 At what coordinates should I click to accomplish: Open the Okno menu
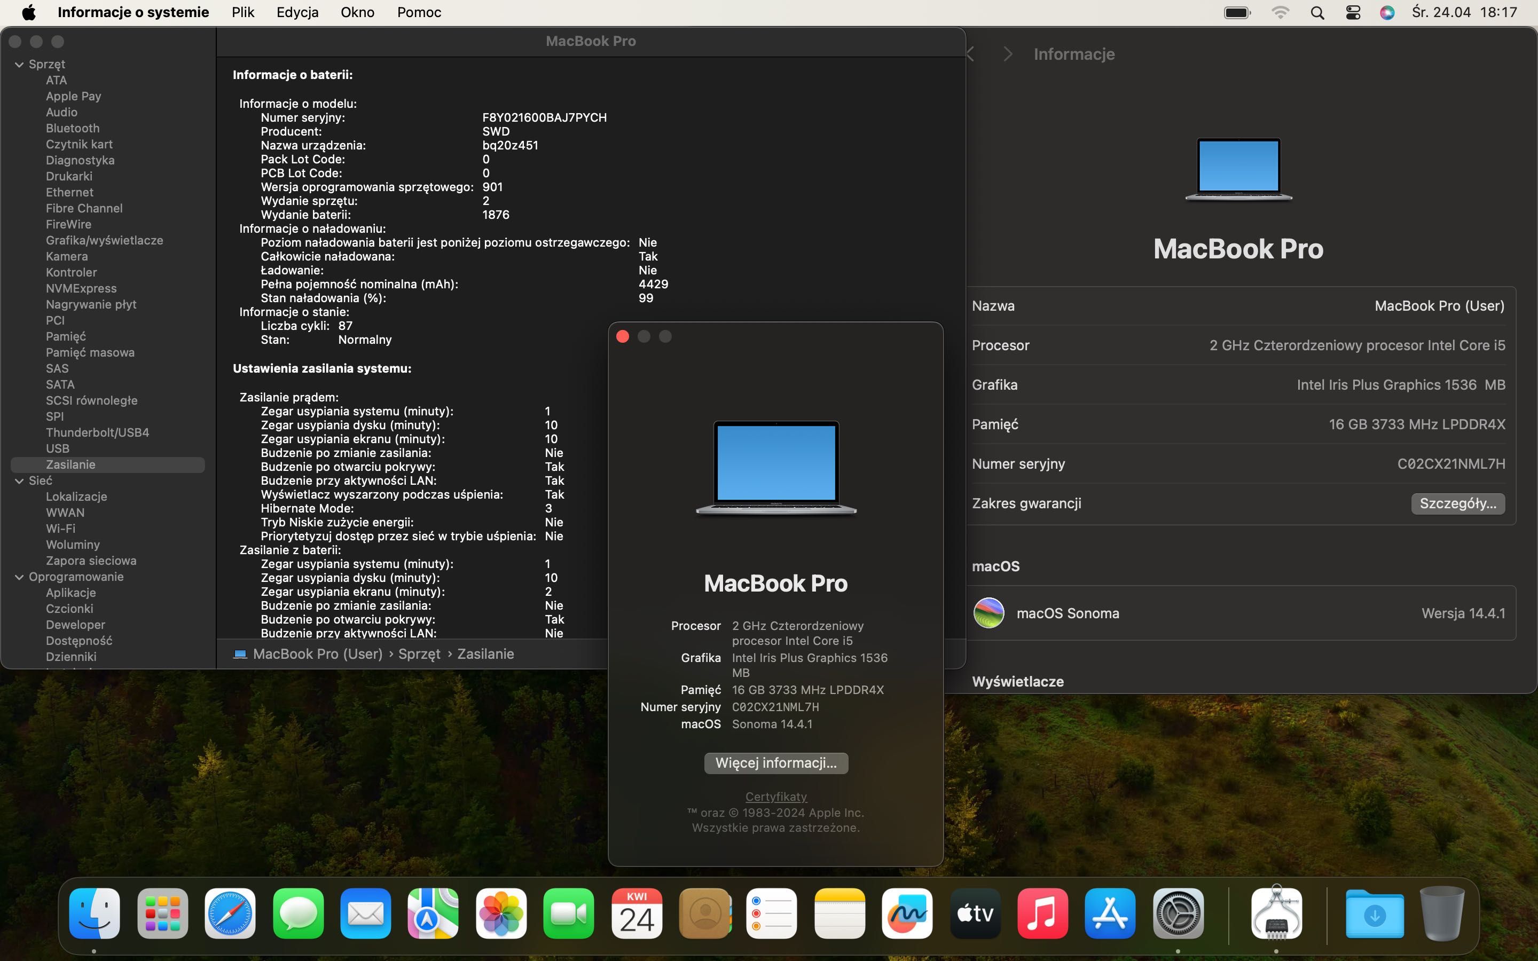(x=357, y=12)
